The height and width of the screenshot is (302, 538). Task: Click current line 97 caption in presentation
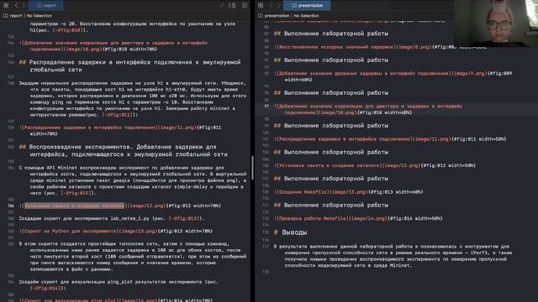[x=368, y=109]
